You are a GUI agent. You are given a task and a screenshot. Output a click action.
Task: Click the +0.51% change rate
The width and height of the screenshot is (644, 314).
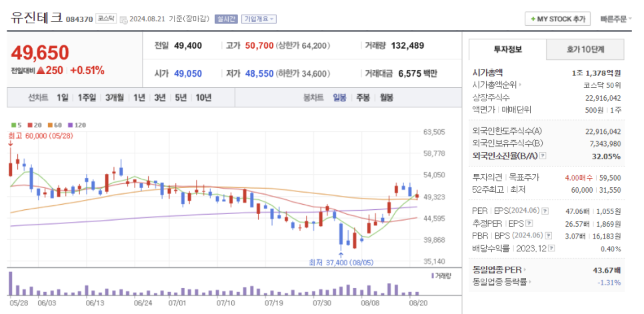(x=87, y=70)
